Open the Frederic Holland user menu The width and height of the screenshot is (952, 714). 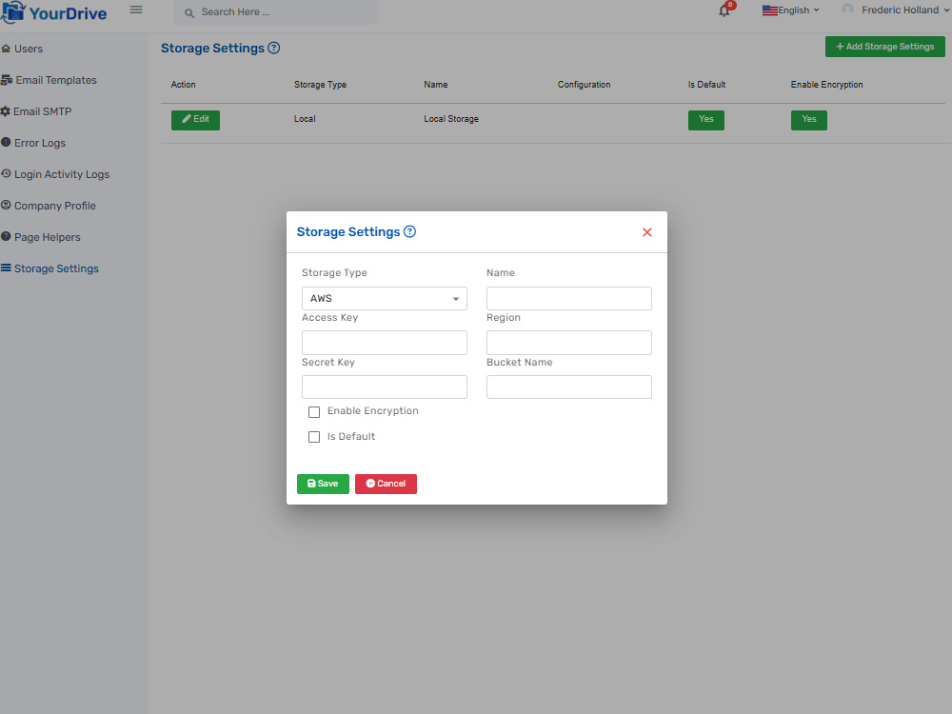tap(896, 10)
